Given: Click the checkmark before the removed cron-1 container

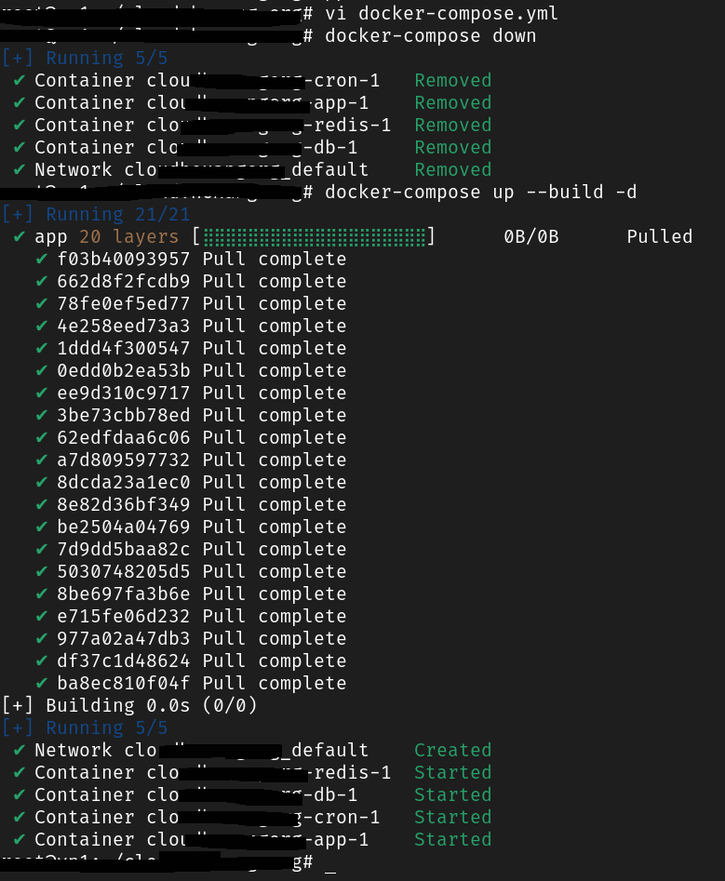Looking at the screenshot, I should pos(19,80).
